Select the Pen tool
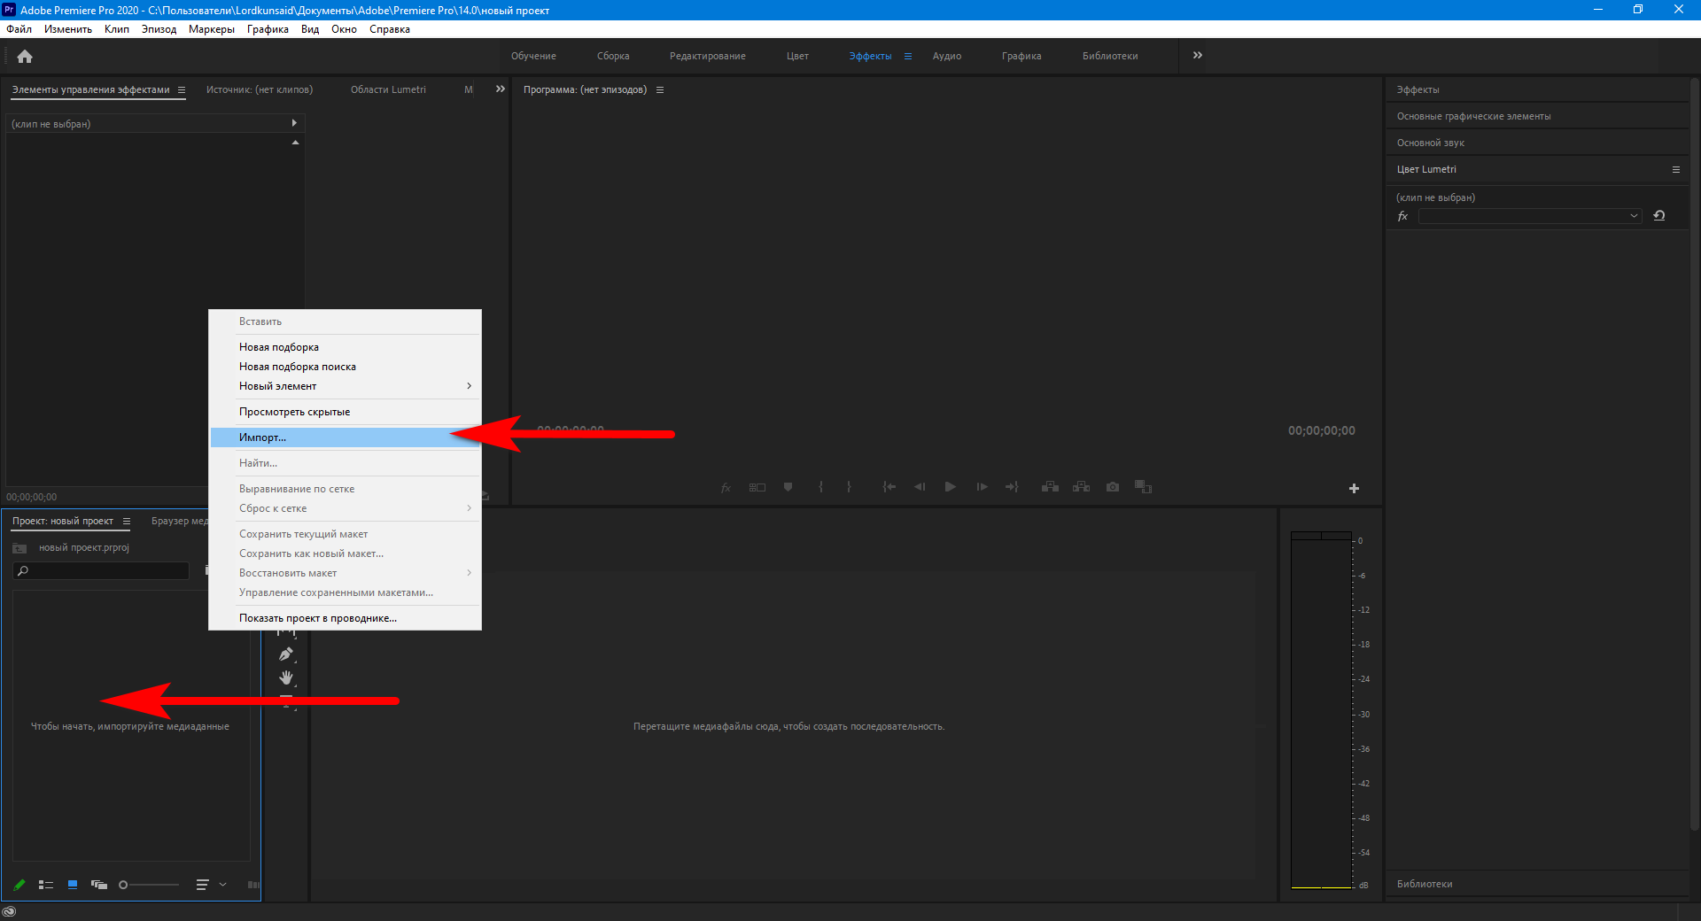Viewport: 1701px width, 921px height. [286, 654]
